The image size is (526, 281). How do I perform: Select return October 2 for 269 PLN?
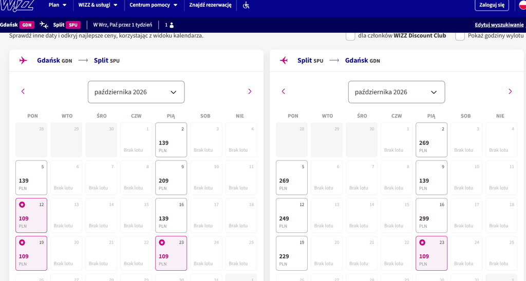click(x=431, y=139)
